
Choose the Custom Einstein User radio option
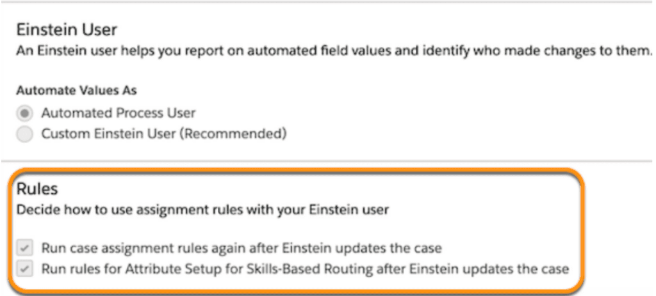point(25,134)
